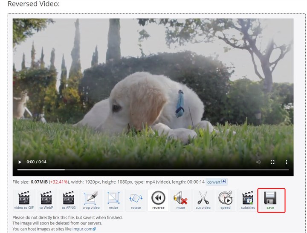The height and width of the screenshot is (233, 307).
Task: Expand the convert dropdown
Action: (217, 182)
